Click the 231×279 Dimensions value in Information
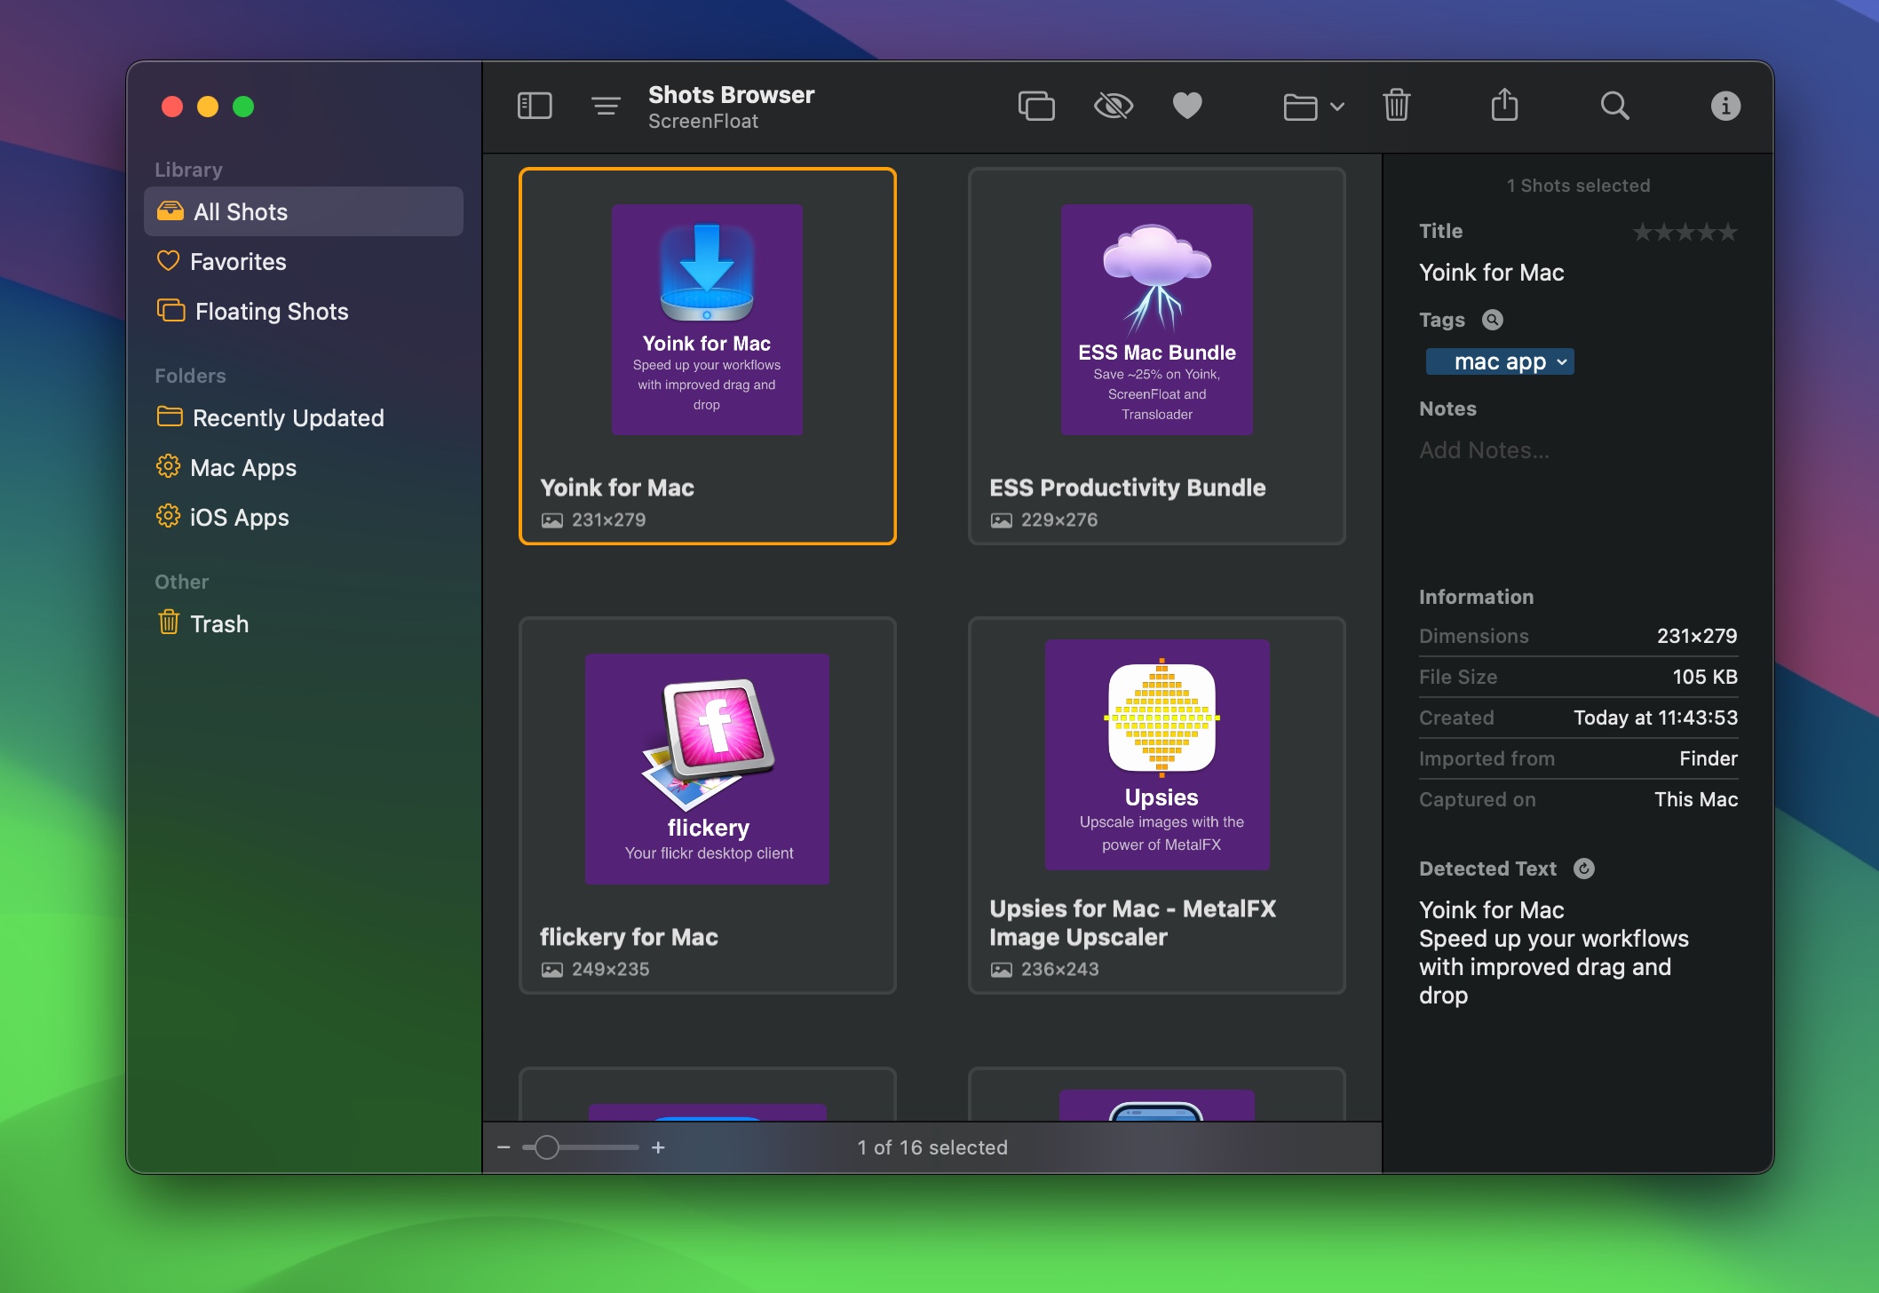This screenshot has height=1293, width=1879. point(1697,636)
